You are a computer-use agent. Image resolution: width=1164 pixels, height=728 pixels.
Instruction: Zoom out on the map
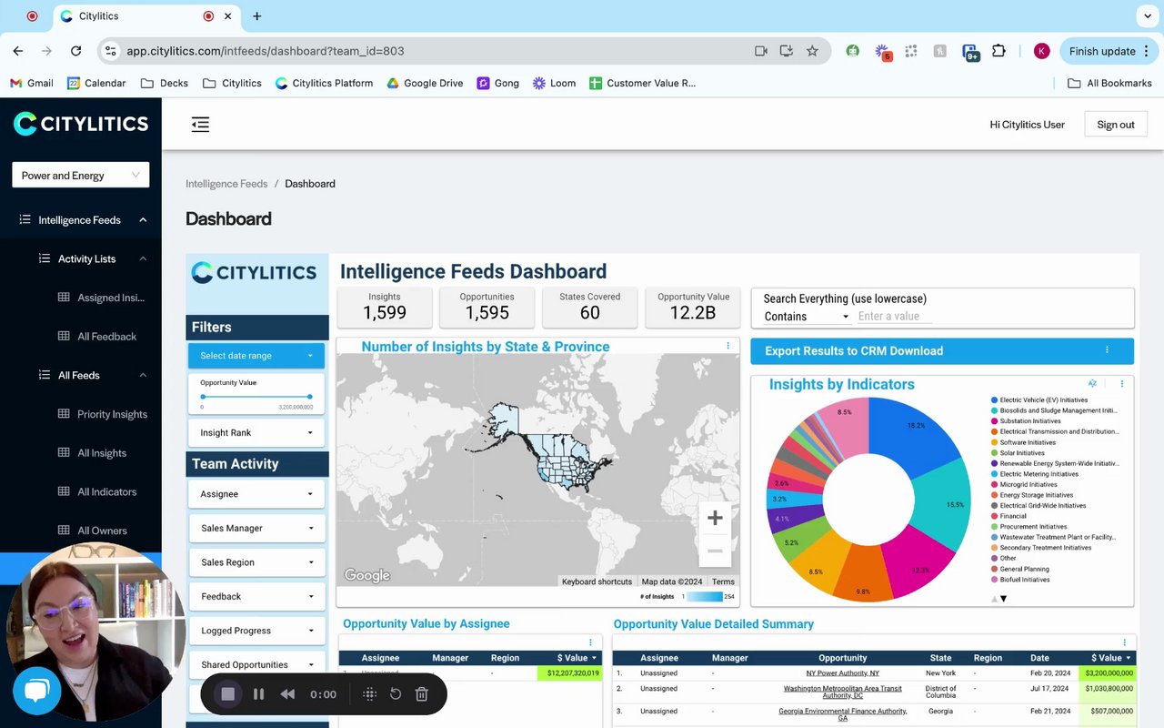pyautogui.click(x=715, y=551)
